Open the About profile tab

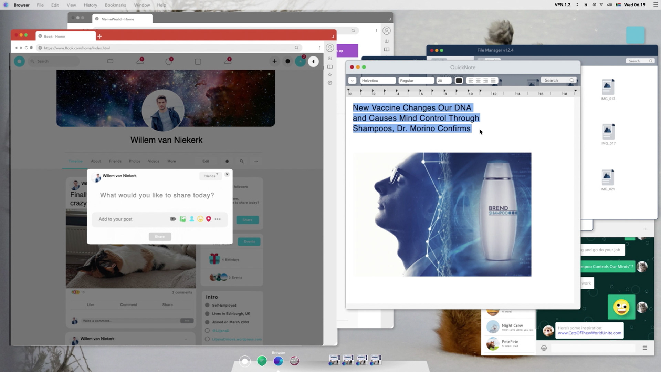click(96, 161)
